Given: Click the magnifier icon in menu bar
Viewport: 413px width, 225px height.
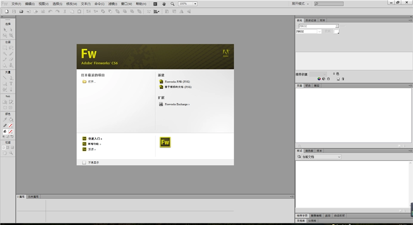Looking at the screenshot, I should tap(173, 4).
